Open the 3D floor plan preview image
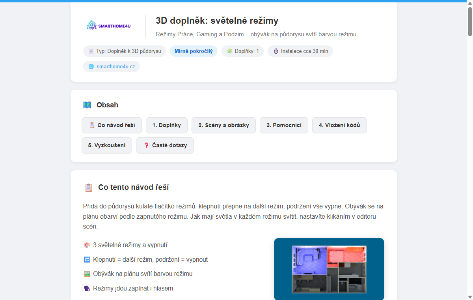The image size is (473, 300). click(329, 269)
